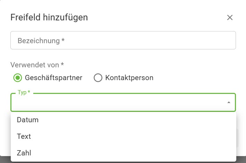Click into the Bezeichnung input field

coord(123,40)
